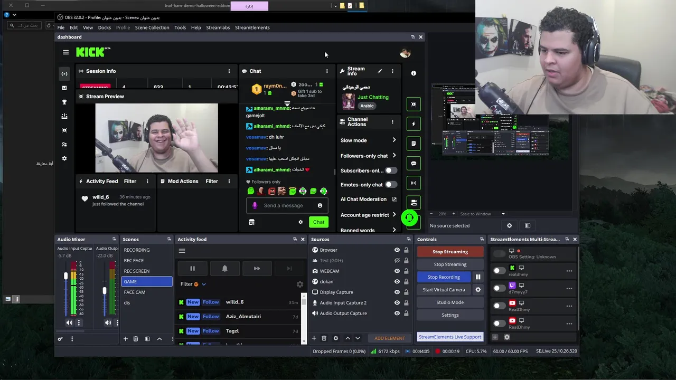Image resolution: width=676 pixels, height=380 pixels.
Task: Skip alert with fast-forward button in Activity feed
Action: pyautogui.click(x=257, y=269)
